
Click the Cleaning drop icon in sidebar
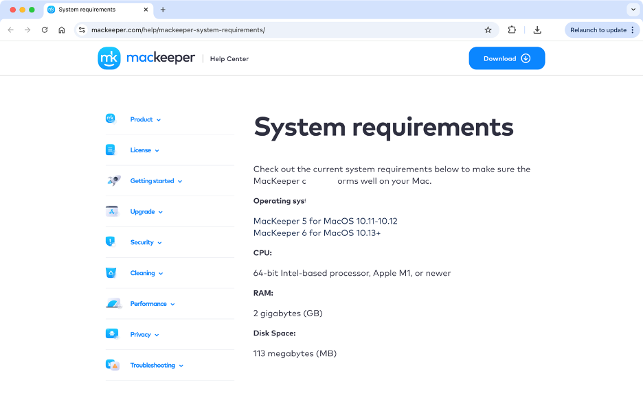coord(112,272)
